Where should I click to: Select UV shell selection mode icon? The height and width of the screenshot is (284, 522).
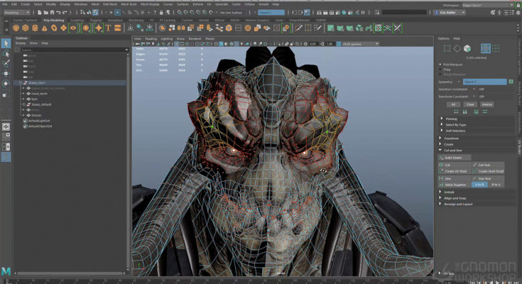[496, 48]
